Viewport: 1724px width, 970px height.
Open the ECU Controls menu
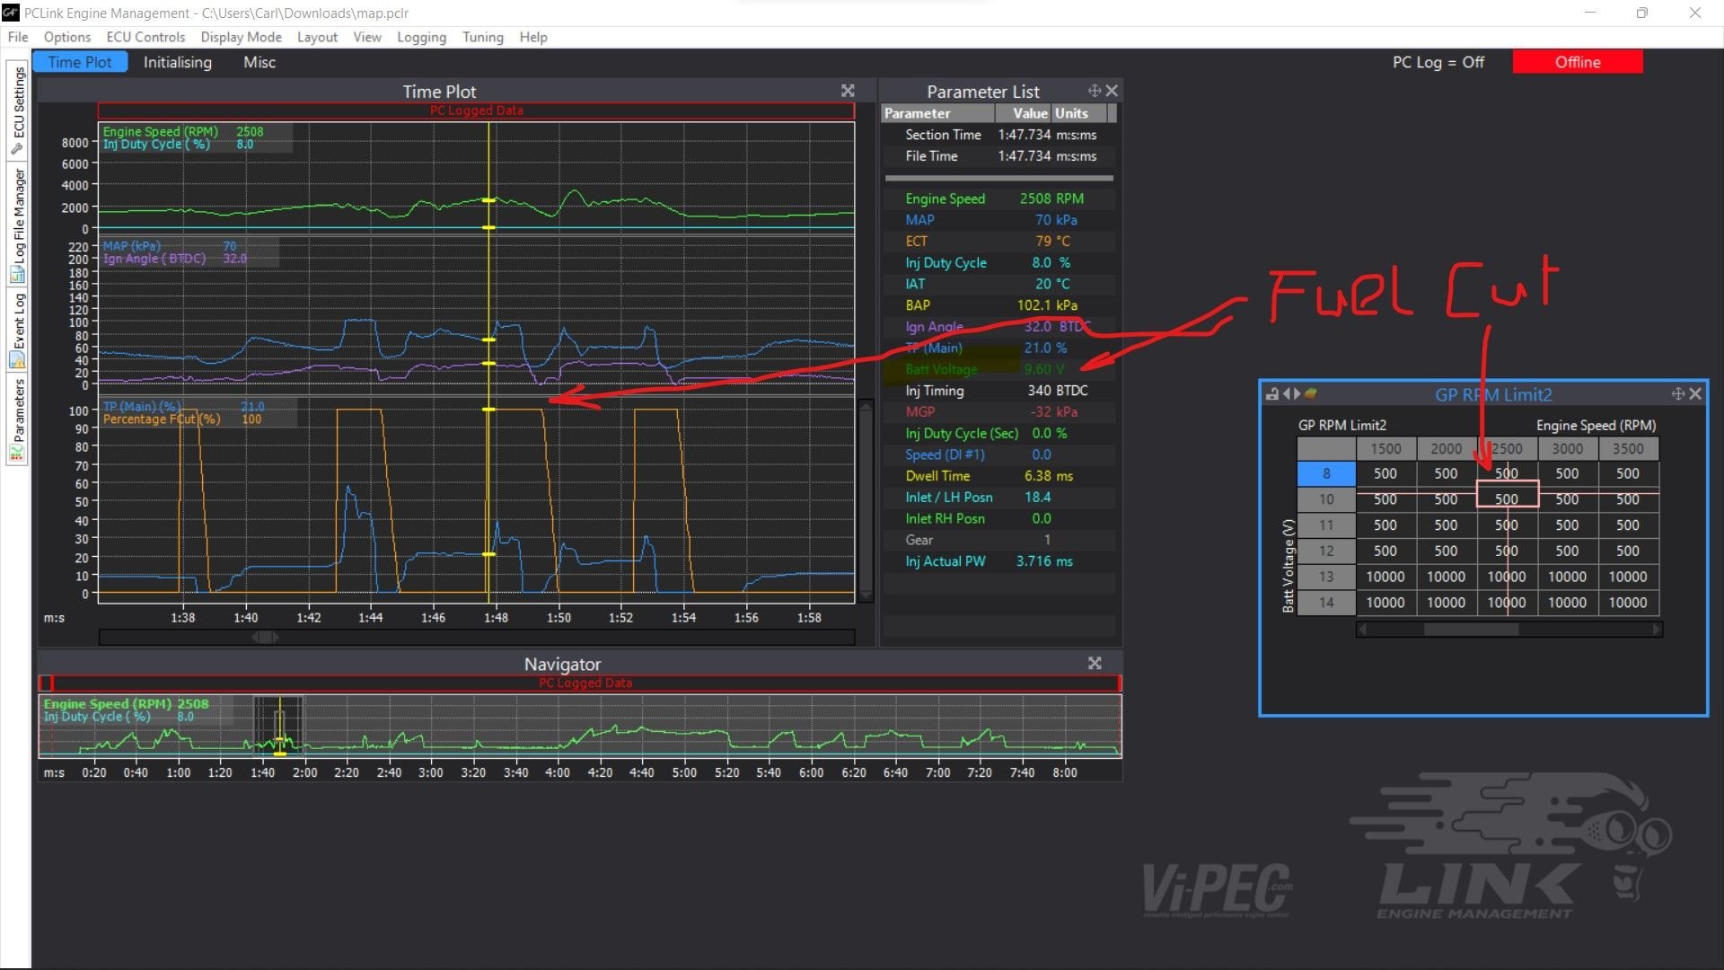pyautogui.click(x=145, y=37)
